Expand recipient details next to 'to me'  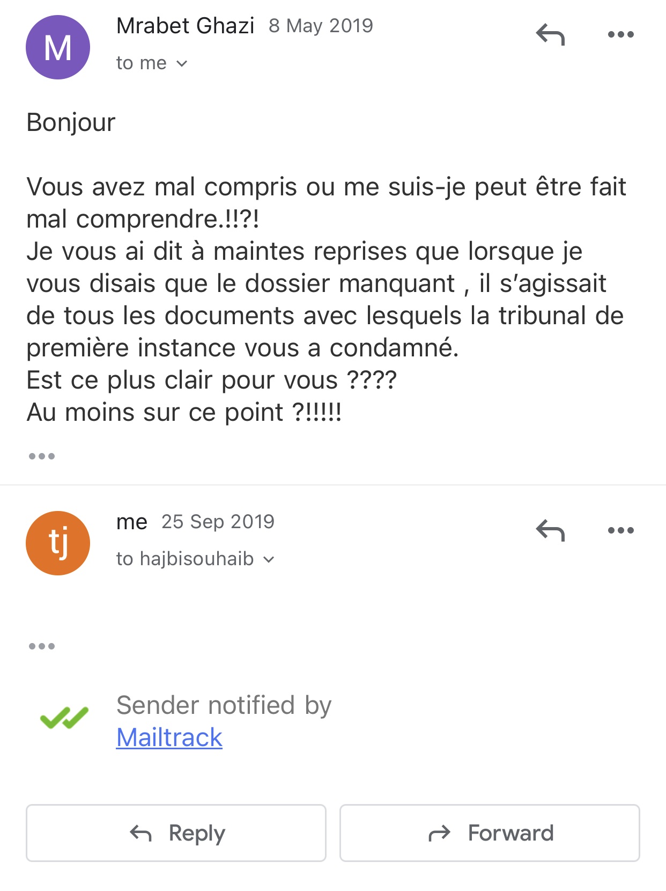(182, 63)
